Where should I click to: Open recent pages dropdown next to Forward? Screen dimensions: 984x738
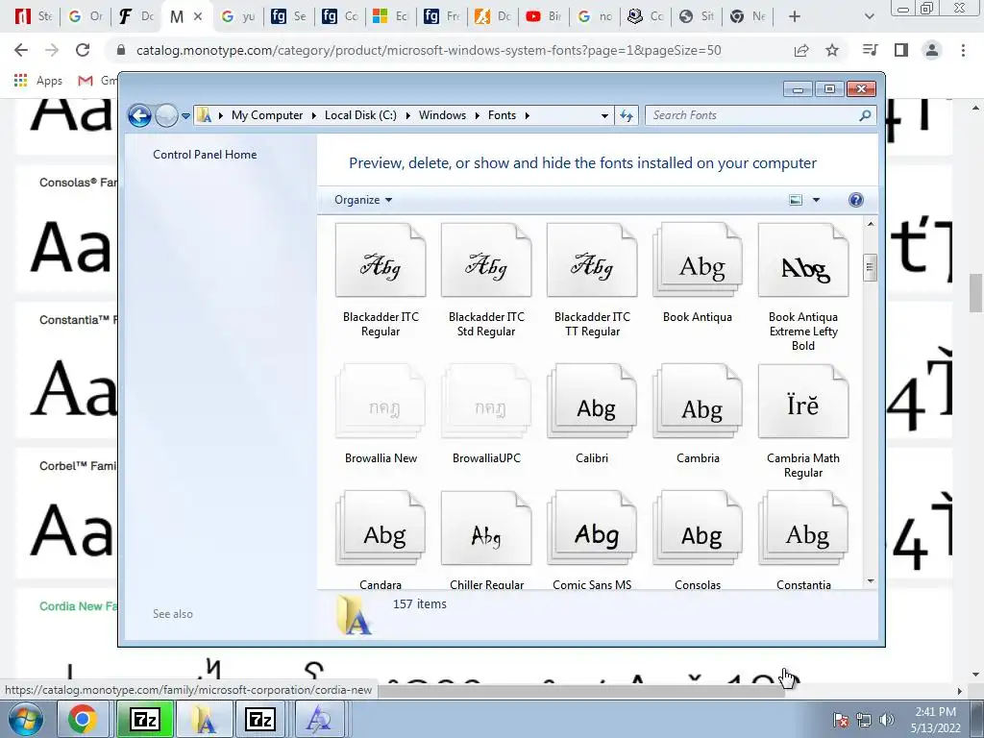coord(185,115)
